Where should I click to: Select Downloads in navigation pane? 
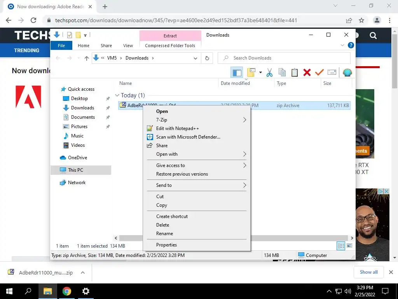(82, 108)
